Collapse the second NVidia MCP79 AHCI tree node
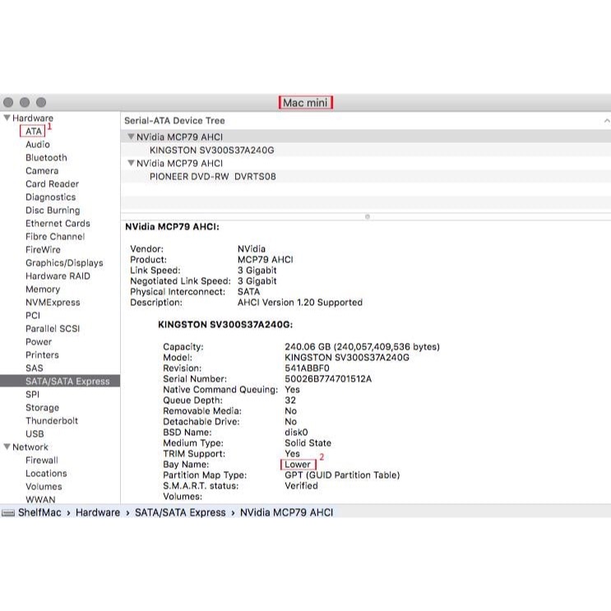Viewport: 611px width, 611px height. point(131,163)
